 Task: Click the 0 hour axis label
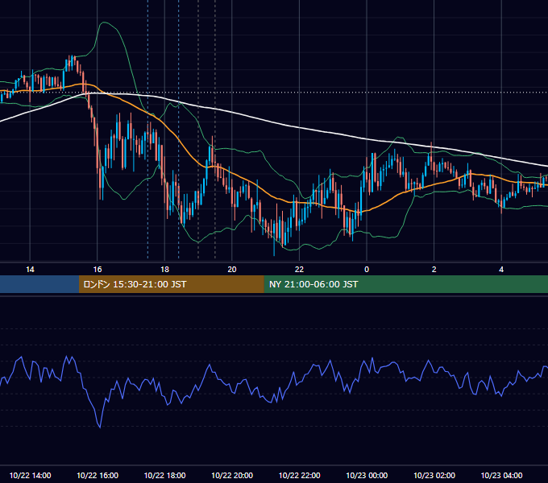click(x=367, y=270)
